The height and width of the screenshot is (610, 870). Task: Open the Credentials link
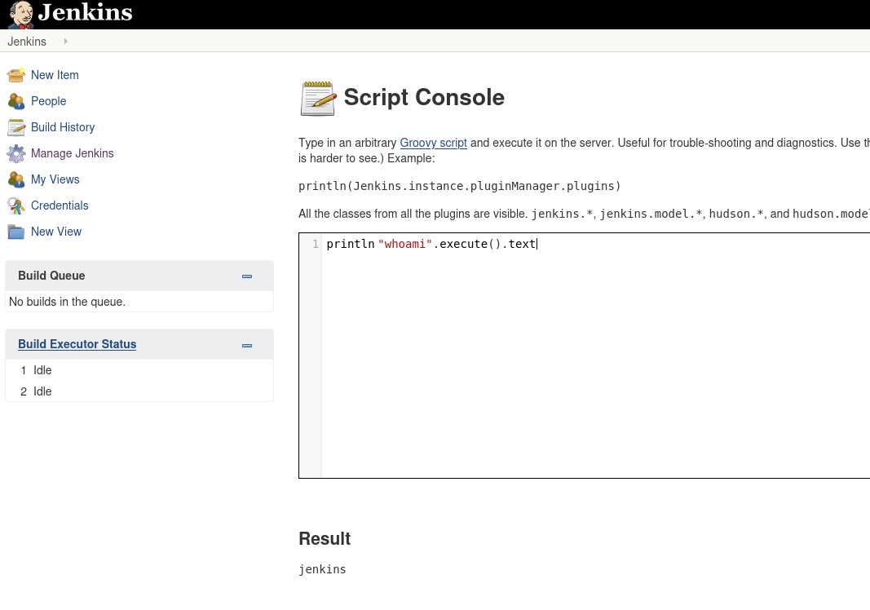(60, 206)
